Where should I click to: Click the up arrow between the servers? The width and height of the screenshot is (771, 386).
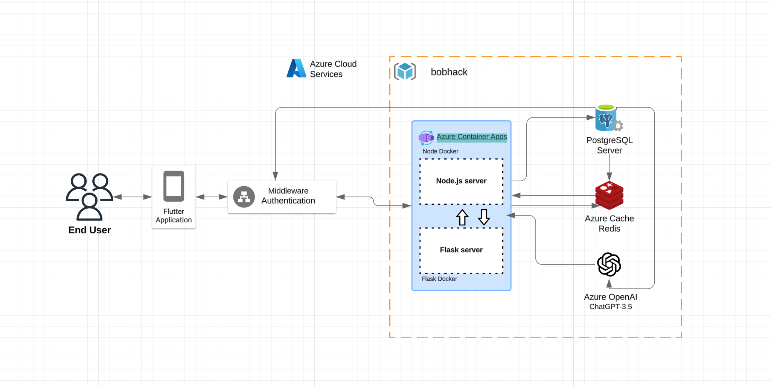tap(462, 217)
